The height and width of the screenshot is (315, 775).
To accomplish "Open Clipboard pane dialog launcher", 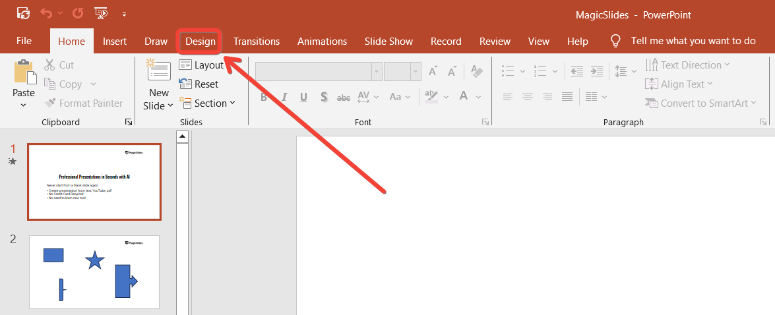I will coord(129,122).
